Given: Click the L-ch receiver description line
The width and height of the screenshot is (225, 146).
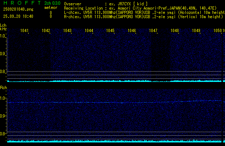Looking at the screenshot, I should point(143,12).
